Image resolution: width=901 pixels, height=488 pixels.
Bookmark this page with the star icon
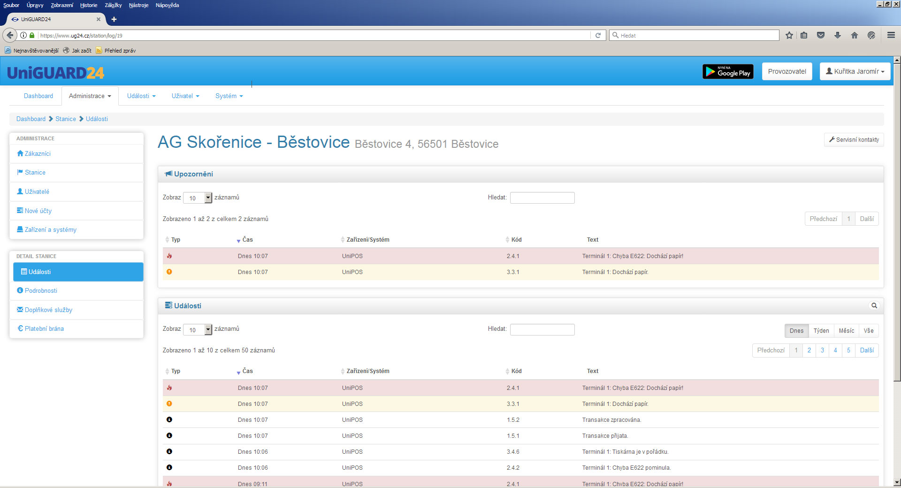[x=789, y=36]
